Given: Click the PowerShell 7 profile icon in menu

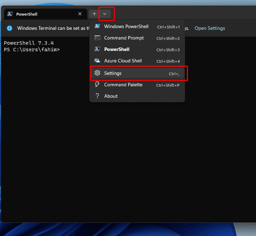Looking at the screenshot, I should [97, 49].
